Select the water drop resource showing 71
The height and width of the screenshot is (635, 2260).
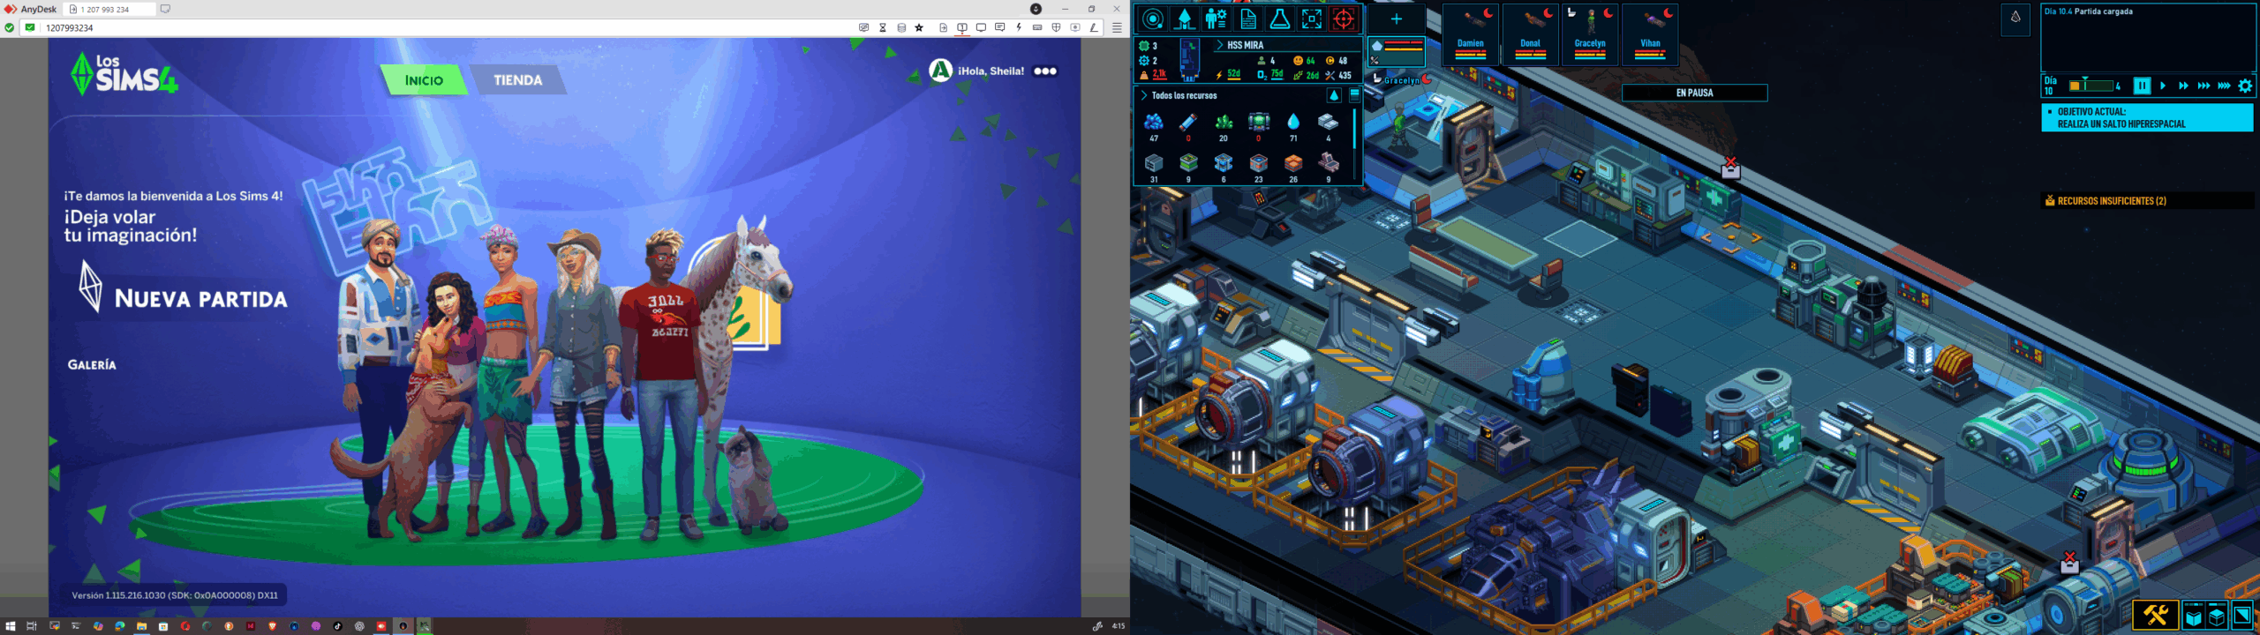(x=1293, y=126)
